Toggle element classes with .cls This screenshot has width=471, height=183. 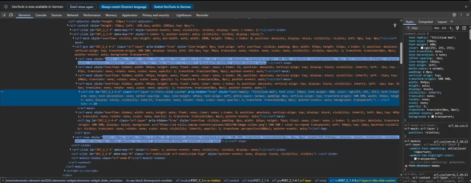444,28
